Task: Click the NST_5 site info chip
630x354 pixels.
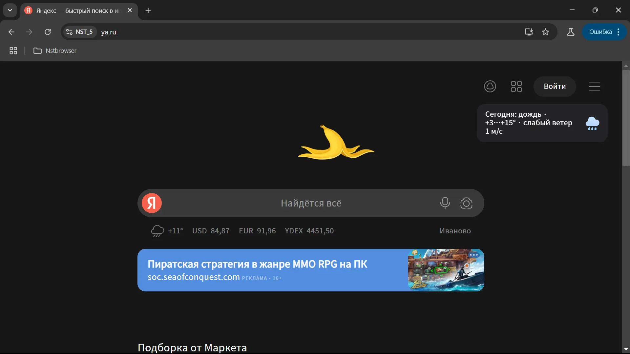Action: pyautogui.click(x=79, y=32)
